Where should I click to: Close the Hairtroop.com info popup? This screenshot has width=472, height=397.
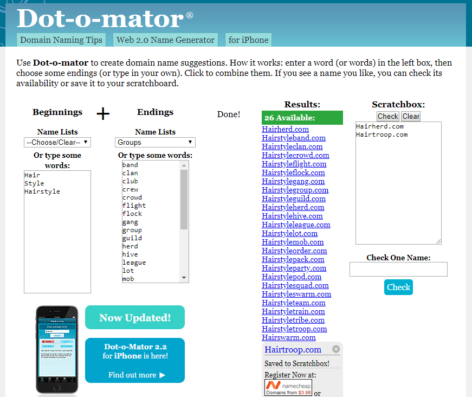pos(336,349)
